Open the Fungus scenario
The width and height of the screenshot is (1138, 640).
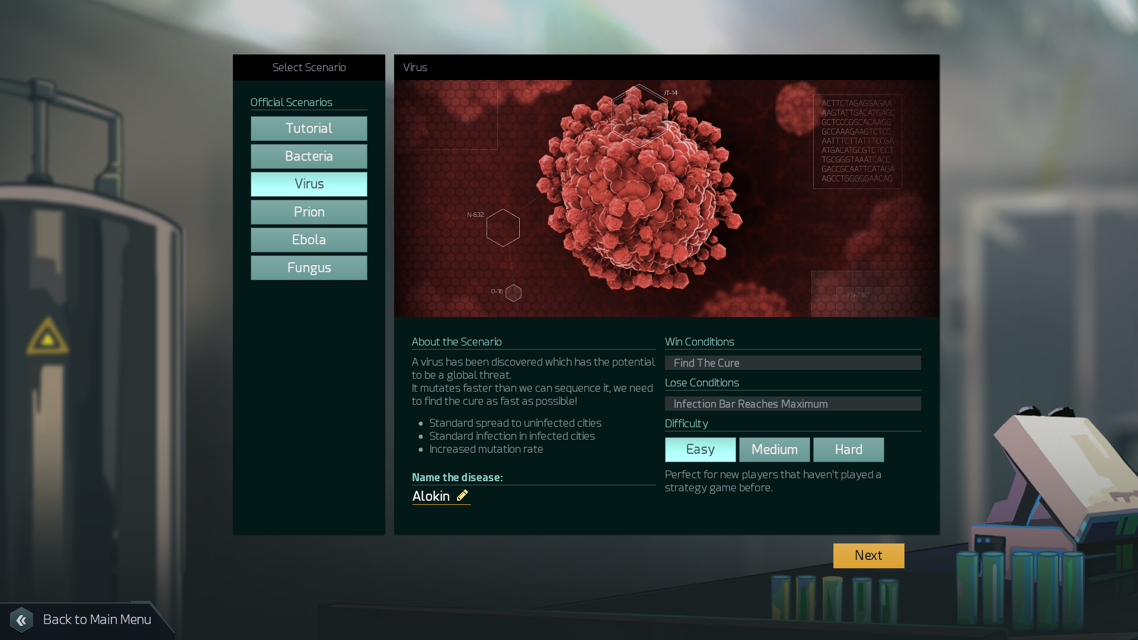[x=309, y=268]
